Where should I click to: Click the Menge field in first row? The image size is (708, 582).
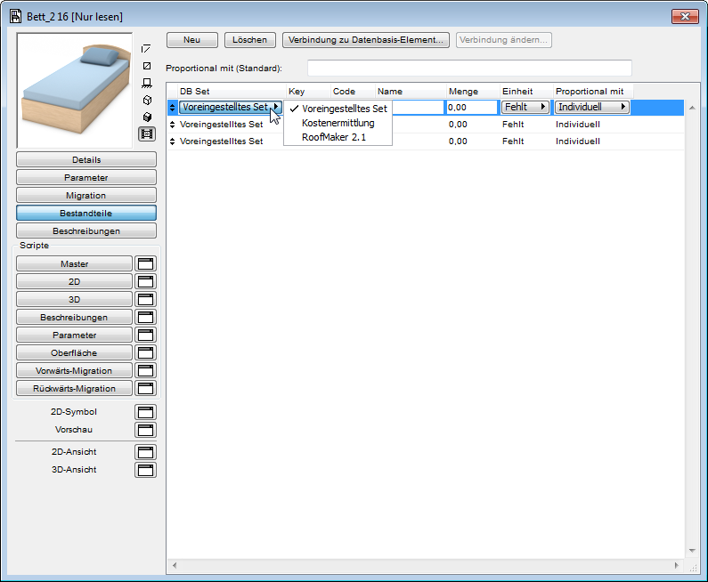(472, 108)
